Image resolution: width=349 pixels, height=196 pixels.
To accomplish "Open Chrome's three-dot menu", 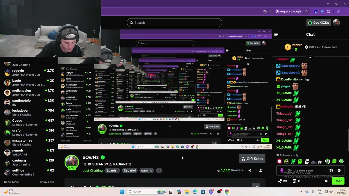I will 345,11.
